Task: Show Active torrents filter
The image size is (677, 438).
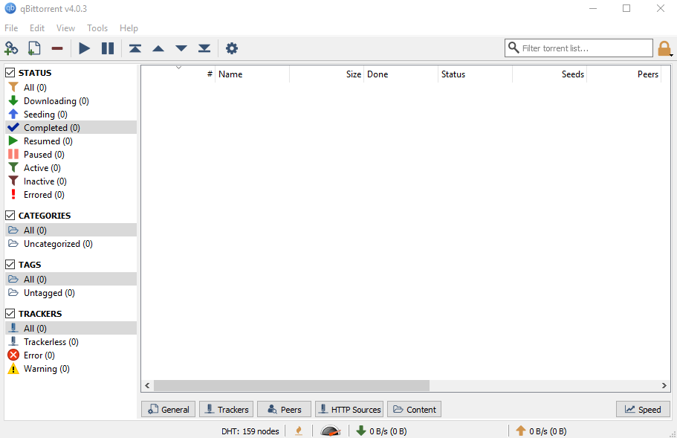Action: (x=71, y=168)
